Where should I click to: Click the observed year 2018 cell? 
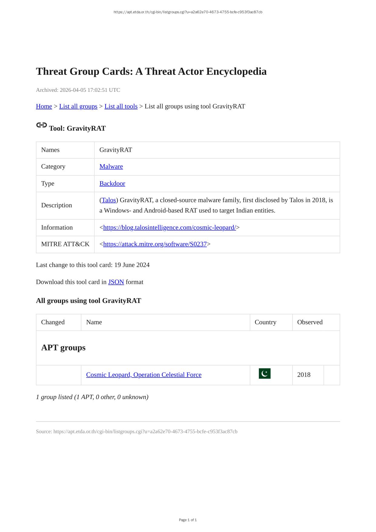[x=304, y=375]
